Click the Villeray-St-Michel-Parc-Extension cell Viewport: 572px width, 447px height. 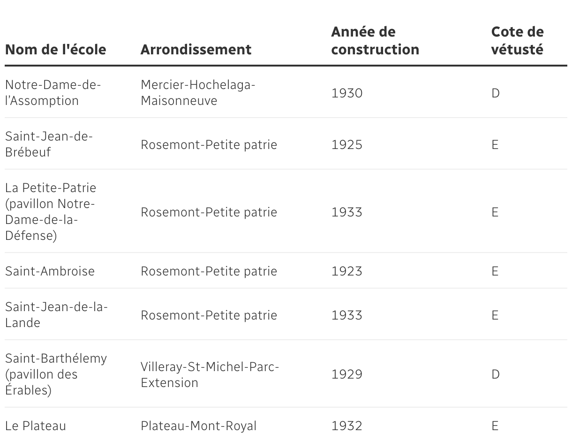[210, 374]
